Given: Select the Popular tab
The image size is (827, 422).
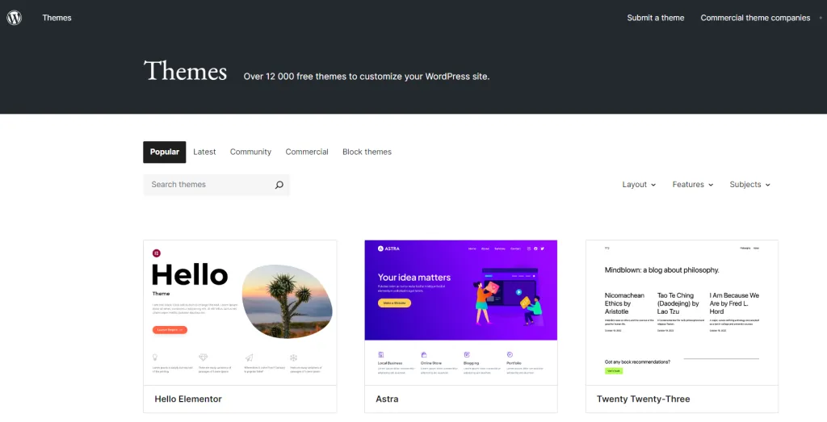Looking at the screenshot, I should [165, 152].
